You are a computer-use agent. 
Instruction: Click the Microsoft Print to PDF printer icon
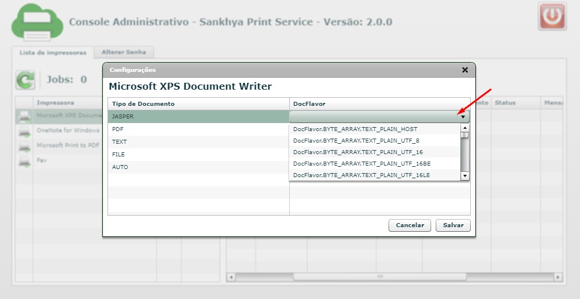(24, 147)
